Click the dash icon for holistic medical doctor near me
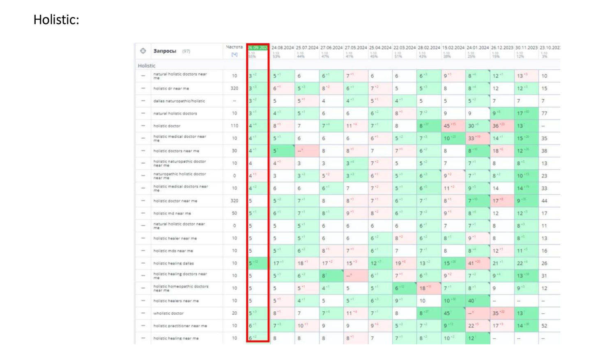Screen dimensions: 616x349 143,138
